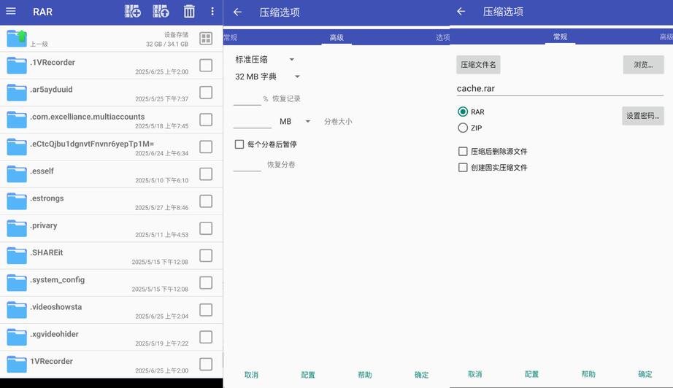Switch to the 常规 tab in middle panel
This screenshot has height=388, width=673.
tap(230, 37)
